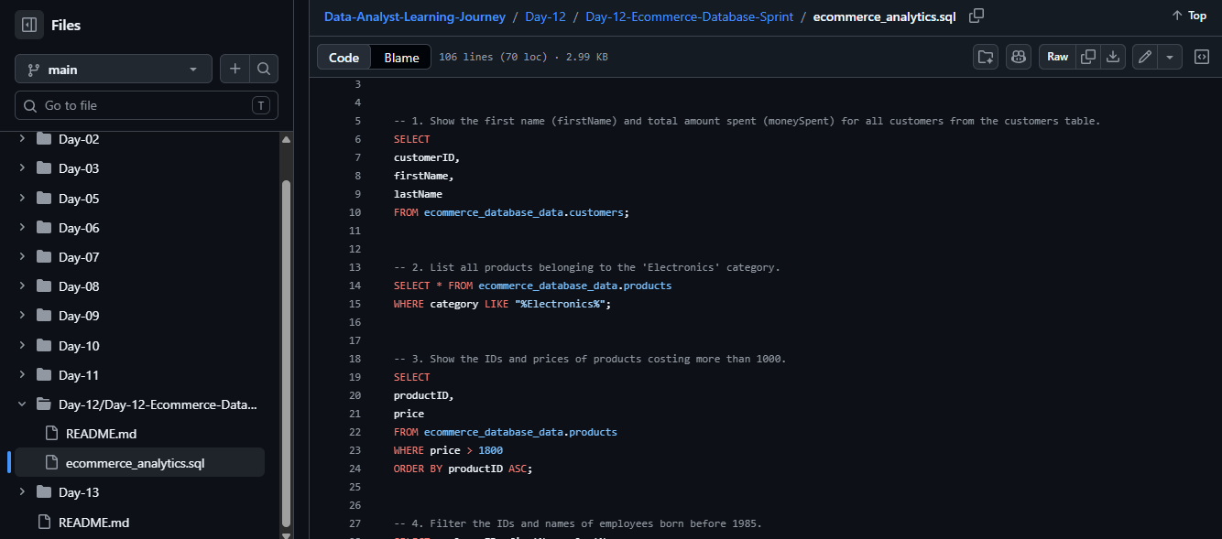Viewport: 1222px width, 539px height.
Task: Select ecommerce_analytics.sql in file tree
Action: 136,463
